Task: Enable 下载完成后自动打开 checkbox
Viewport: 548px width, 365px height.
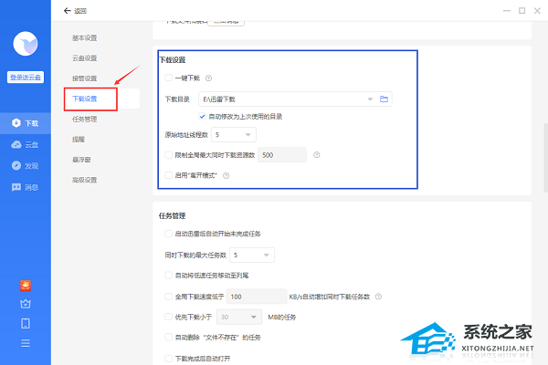Action: 168,359
